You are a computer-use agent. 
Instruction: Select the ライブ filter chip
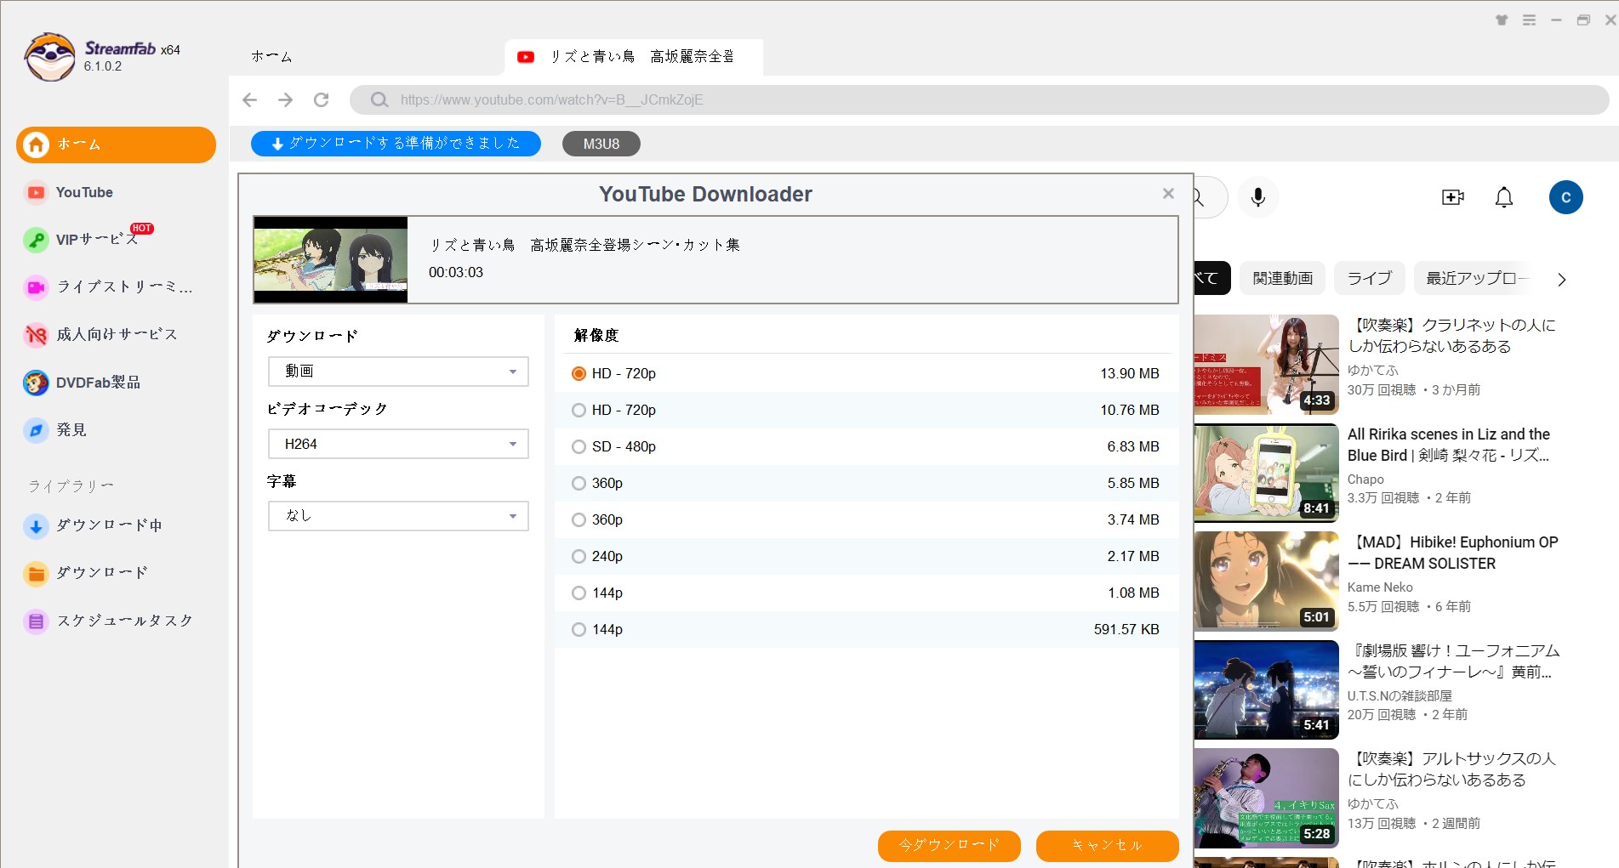coord(1370,278)
